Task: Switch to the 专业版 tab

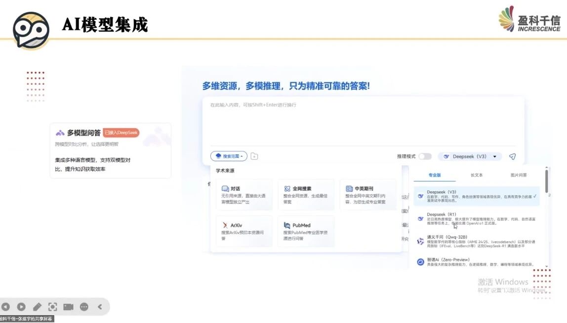Action: (435, 175)
